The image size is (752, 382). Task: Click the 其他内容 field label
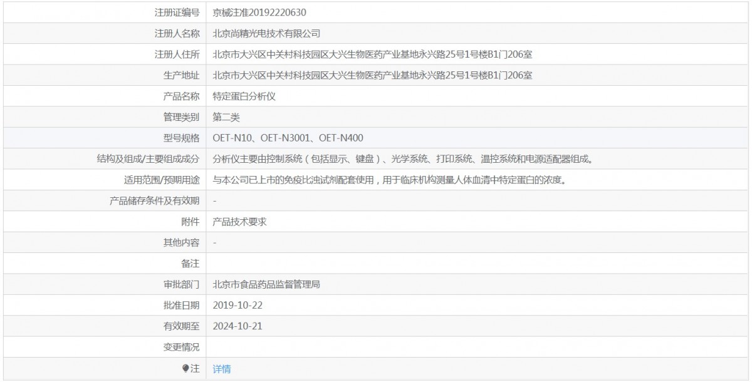coord(181,242)
